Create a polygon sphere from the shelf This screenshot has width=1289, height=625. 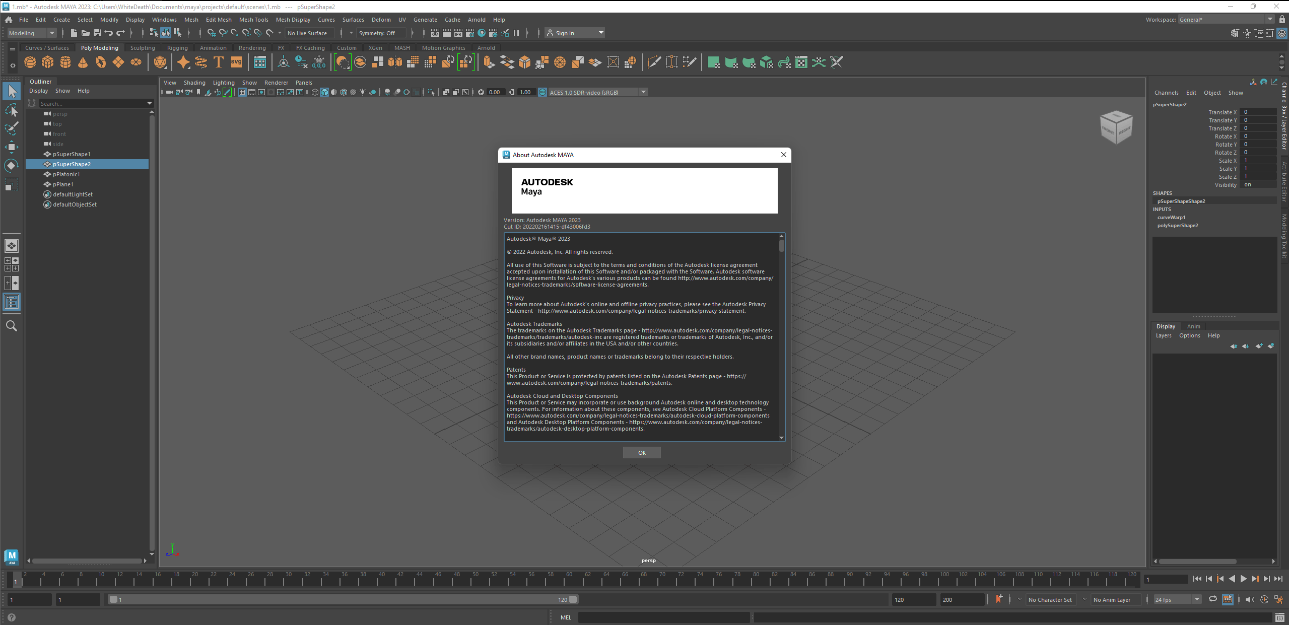click(x=30, y=62)
